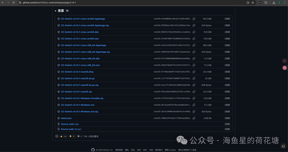Viewport: 288px width, 152px height.
Task: Download CC-Switch-v3.14.1-macOS.tar.gz
Action: (x=78, y=78)
